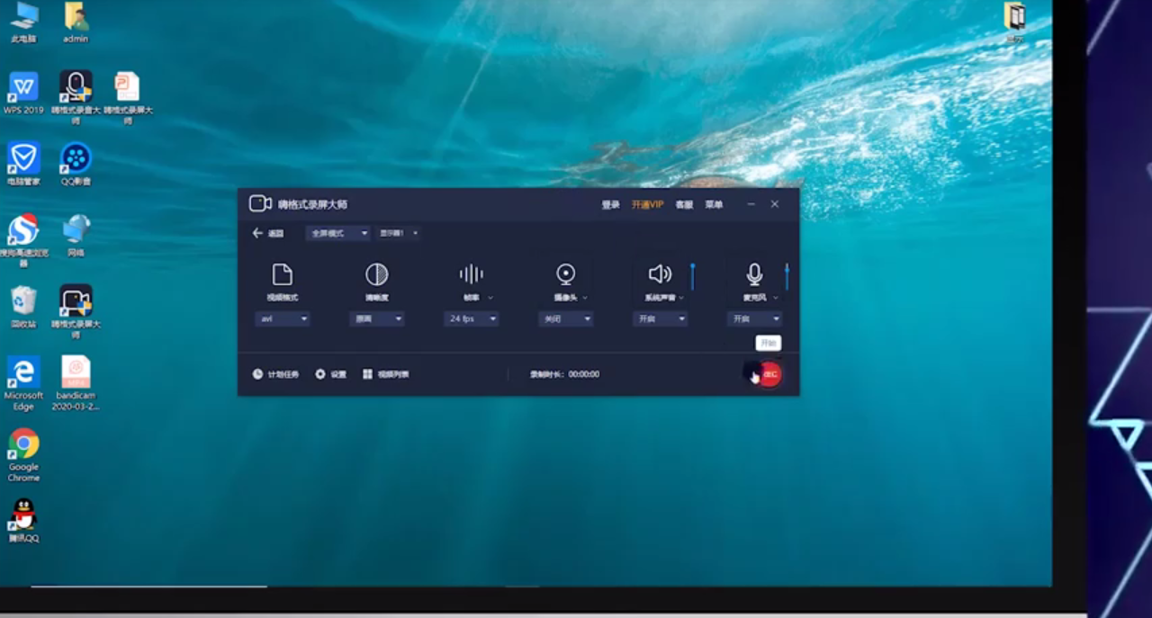Click the login link in title bar
The image size is (1152, 618).
610,205
